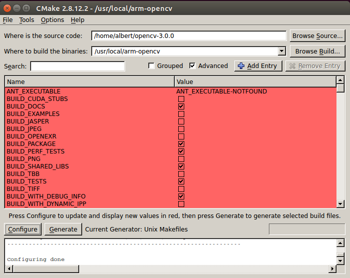The image size is (350, 278).
Task: Maximize the CMake window
Action: pos(27,8)
